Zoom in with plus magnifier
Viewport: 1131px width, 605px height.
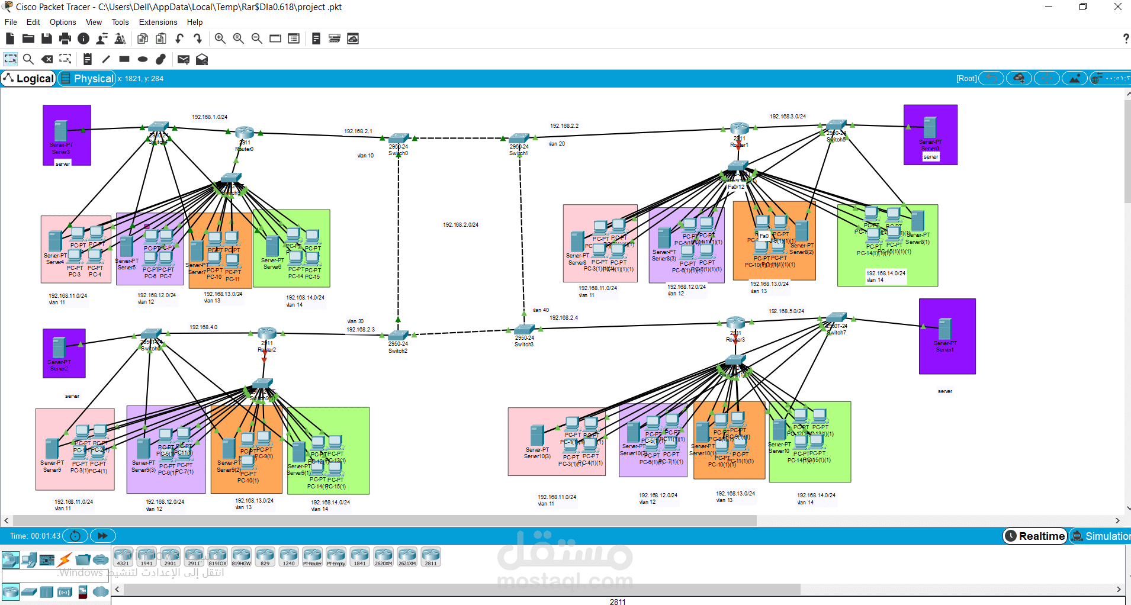220,38
